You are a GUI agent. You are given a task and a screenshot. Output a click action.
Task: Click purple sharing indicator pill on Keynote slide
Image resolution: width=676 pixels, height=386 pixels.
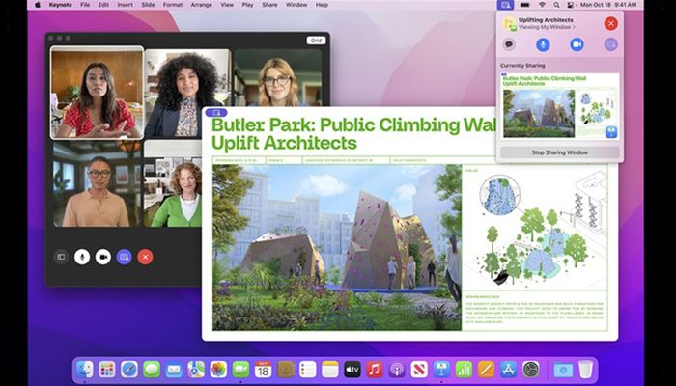point(216,113)
